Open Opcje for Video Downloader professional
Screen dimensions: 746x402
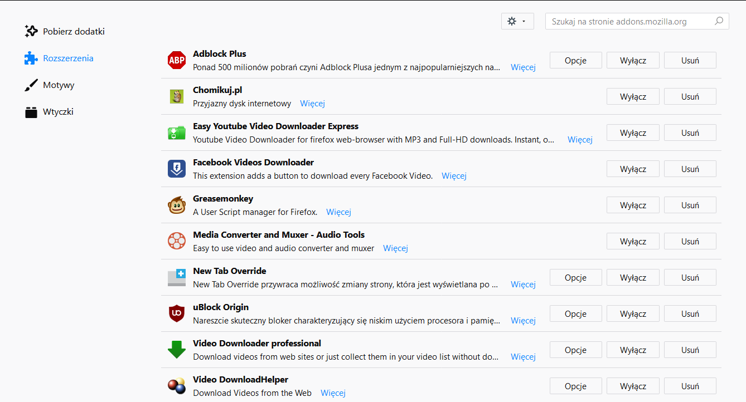point(575,350)
